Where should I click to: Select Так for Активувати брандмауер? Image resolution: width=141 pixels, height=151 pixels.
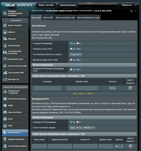point(71,43)
